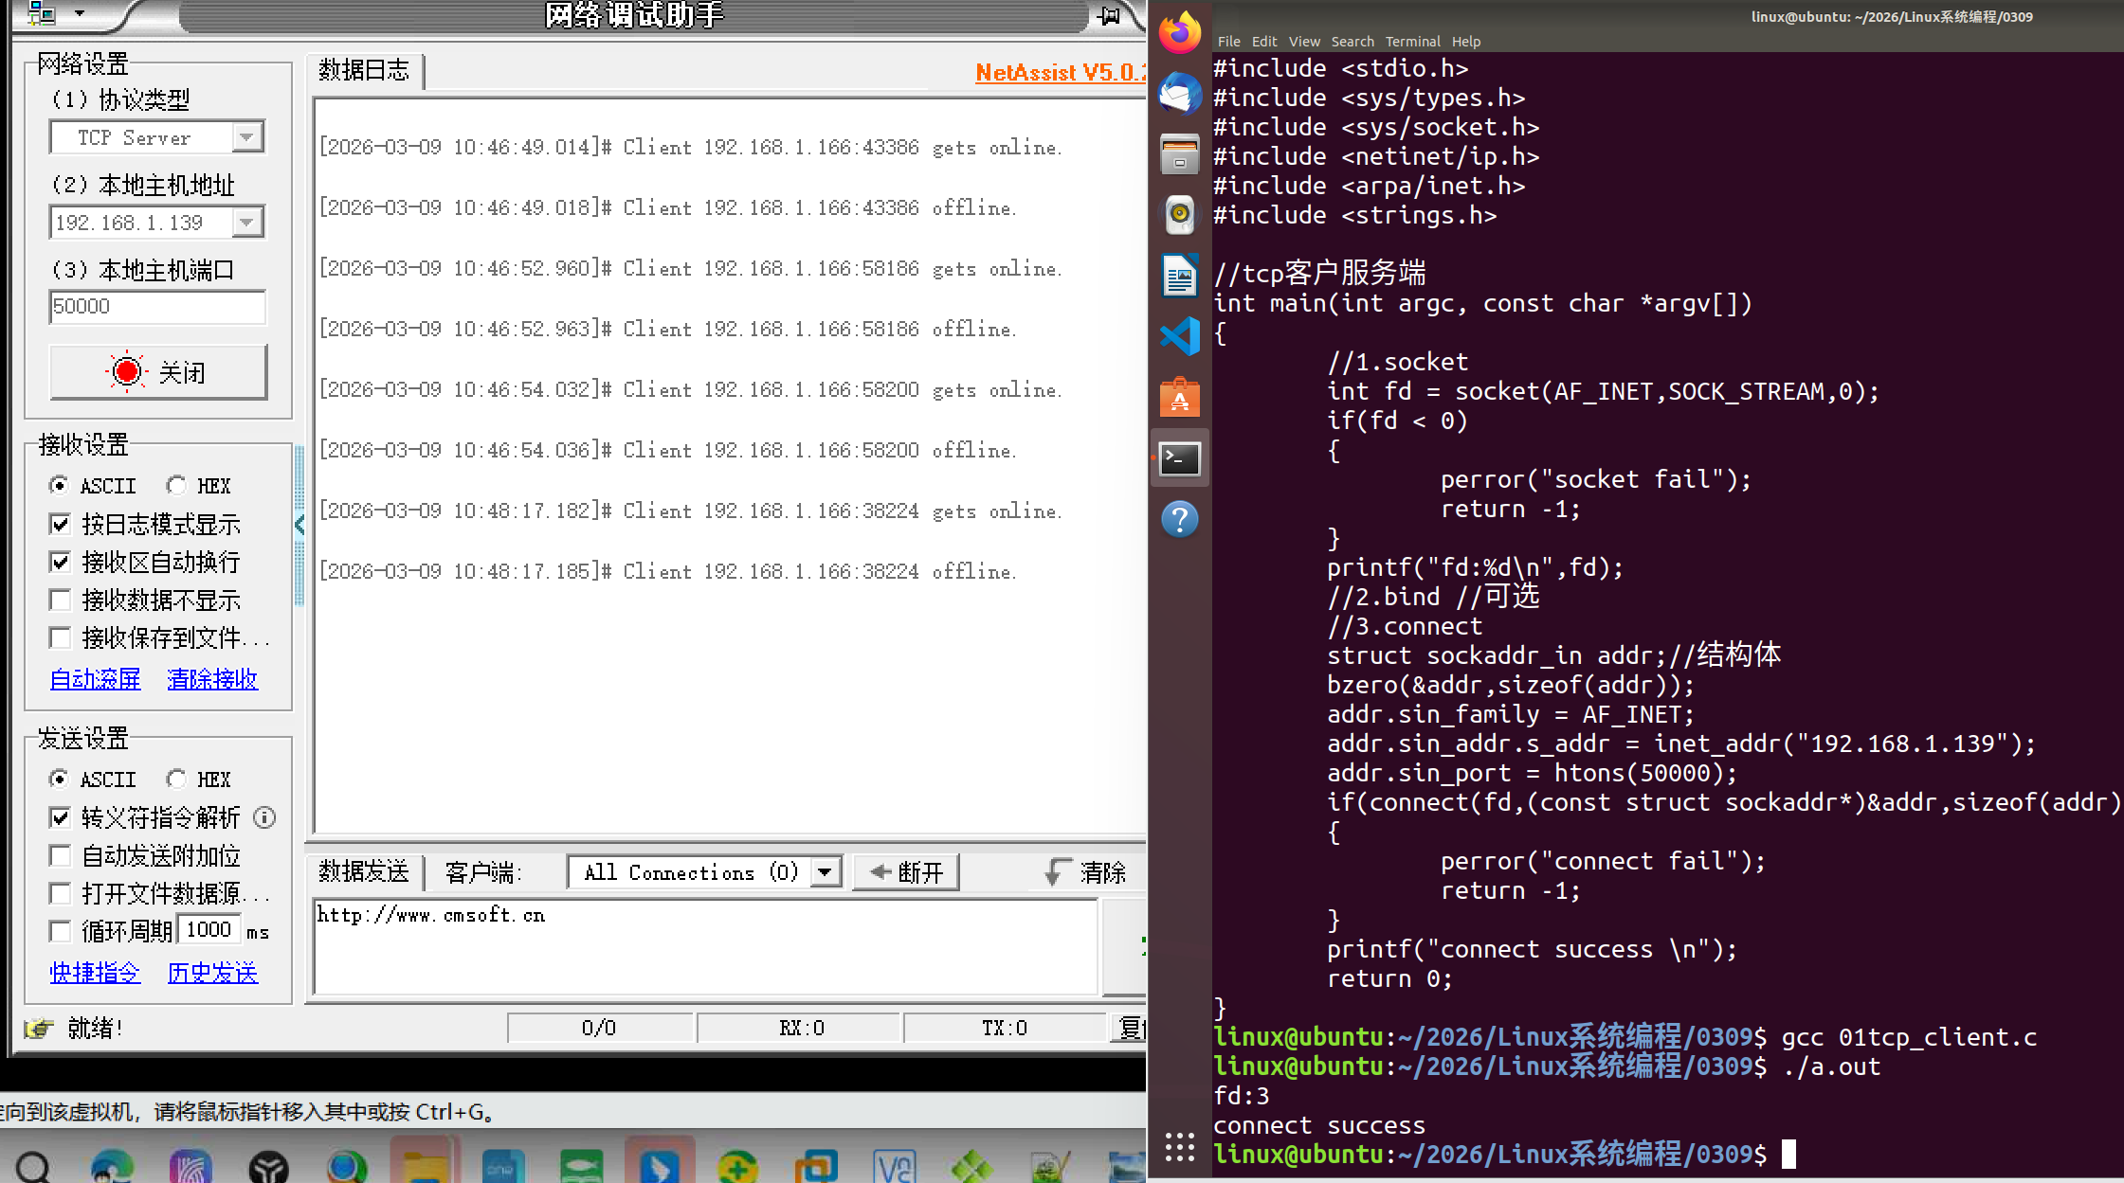Click the 清除接收 link

pyautogui.click(x=212, y=679)
